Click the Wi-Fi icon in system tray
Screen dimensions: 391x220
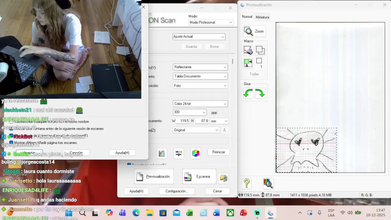coord(343,213)
